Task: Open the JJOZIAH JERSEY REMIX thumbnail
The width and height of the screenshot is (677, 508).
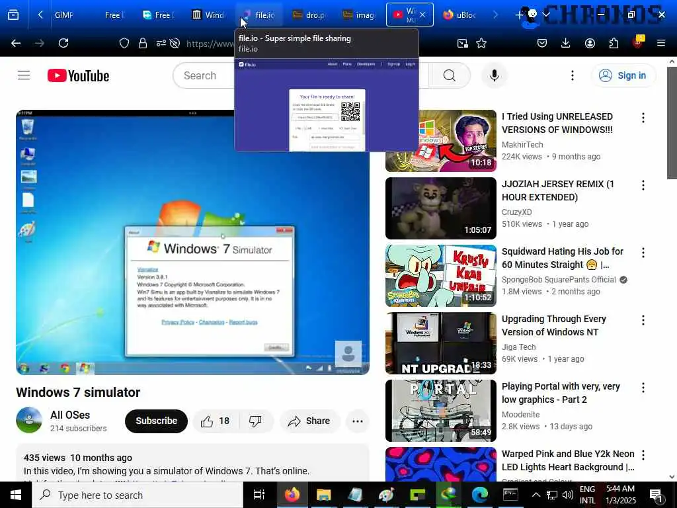Action: 441,208
